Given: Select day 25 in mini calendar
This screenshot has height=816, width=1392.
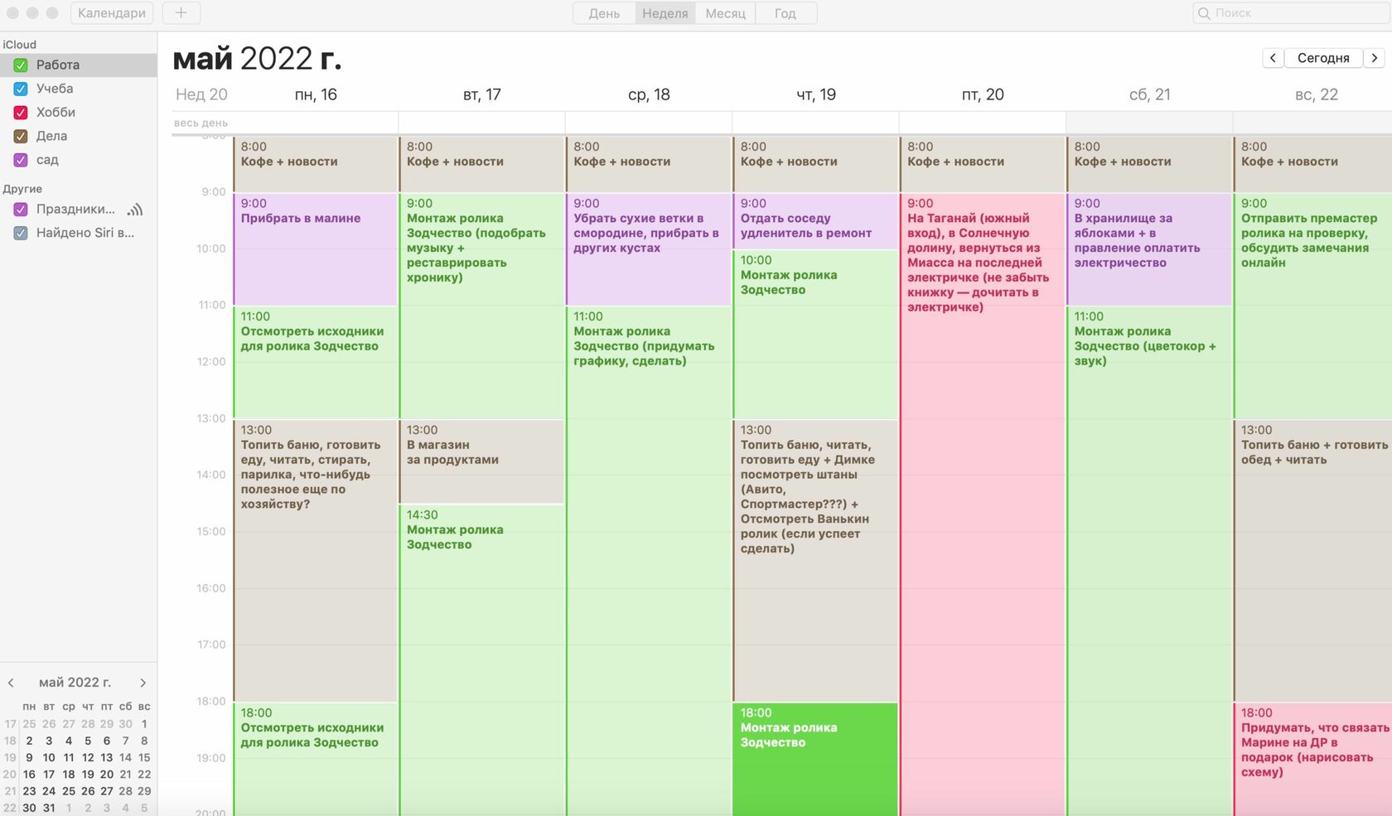Looking at the screenshot, I should point(69,791).
